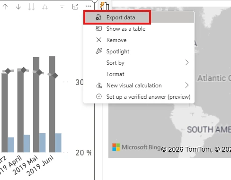Click the diamond marker above 2019 Mai
This screenshot has height=180, width=231.
click(x=39, y=72)
